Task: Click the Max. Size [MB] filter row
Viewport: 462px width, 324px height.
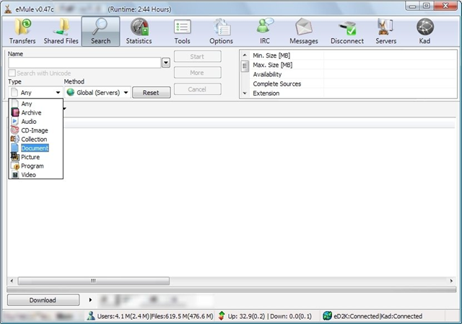Action: (353, 65)
